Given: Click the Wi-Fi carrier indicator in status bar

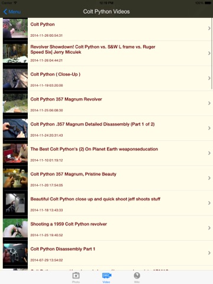Looking at the screenshot, I should tap(9, 3).
